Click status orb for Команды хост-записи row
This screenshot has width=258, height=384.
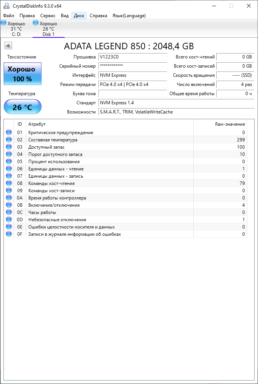click(9, 191)
